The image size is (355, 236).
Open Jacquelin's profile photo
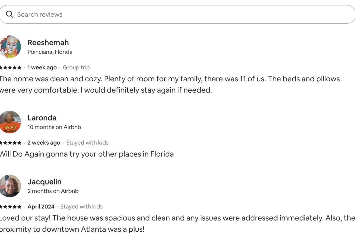[x=10, y=186]
